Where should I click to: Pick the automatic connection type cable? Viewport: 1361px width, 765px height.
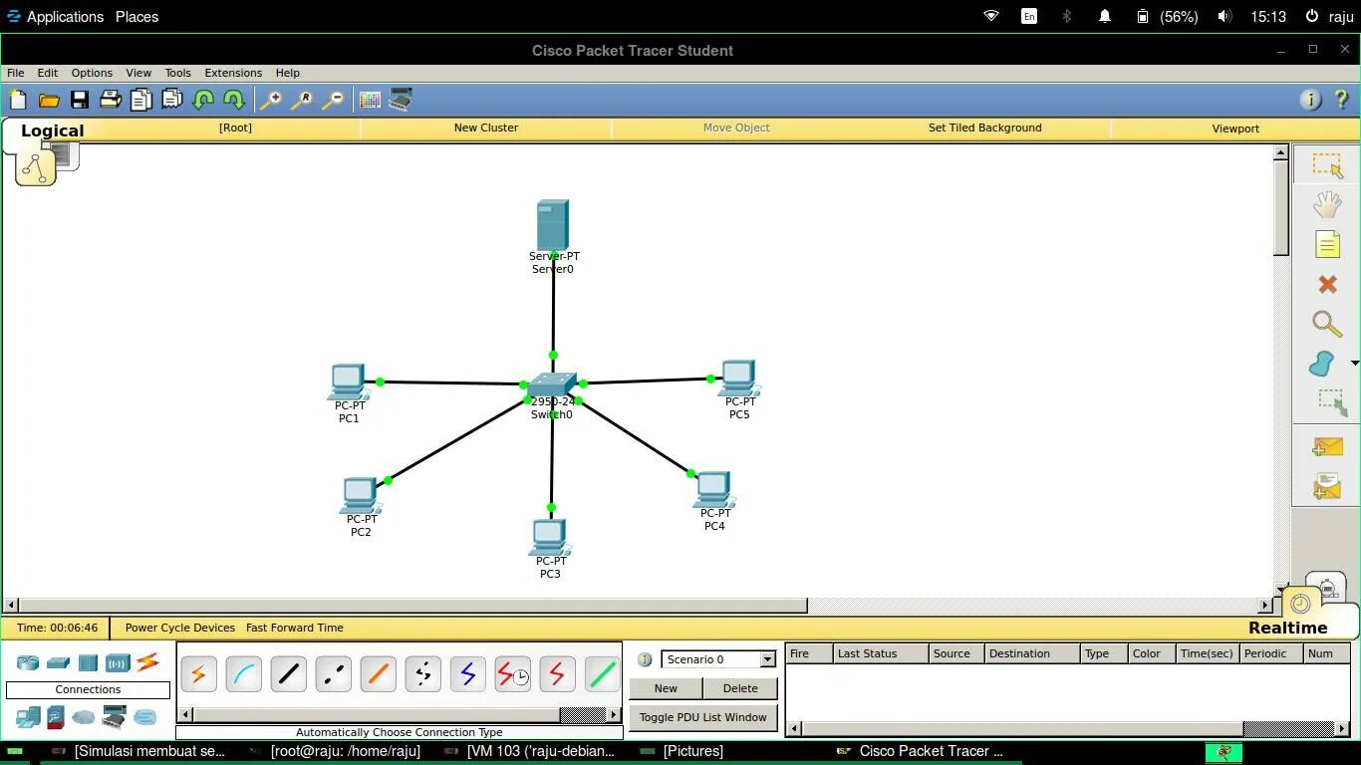[x=198, y=674]
